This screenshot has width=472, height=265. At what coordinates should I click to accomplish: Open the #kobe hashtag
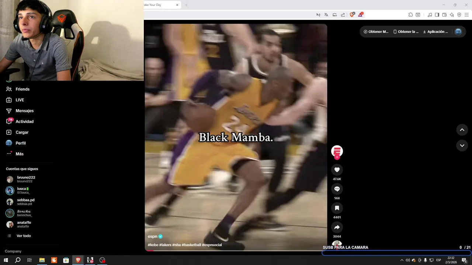[x=153, y=245]
